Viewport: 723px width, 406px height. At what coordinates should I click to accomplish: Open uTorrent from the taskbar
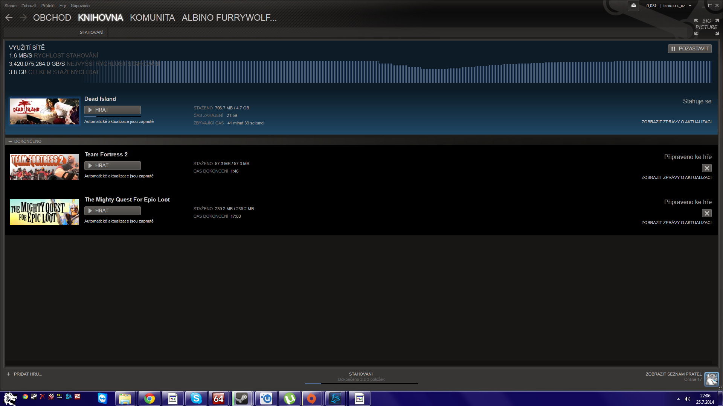[290, 398]
